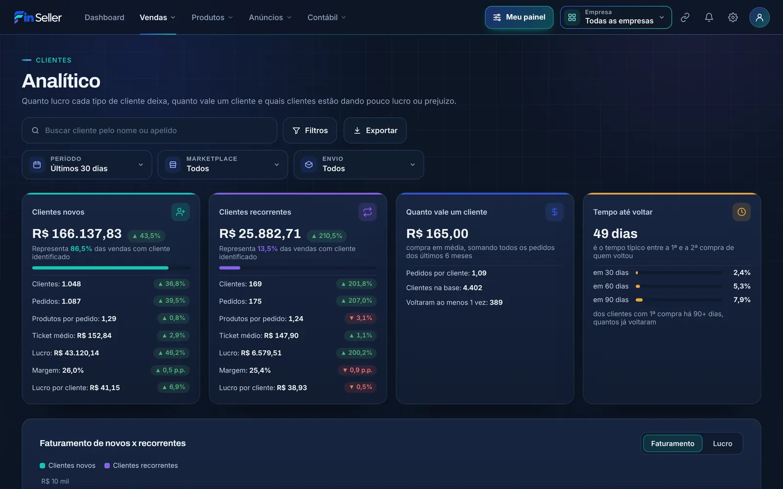
Task: Click the dollar icon on Quanto vale um cliente
Action: coord(554,212)
